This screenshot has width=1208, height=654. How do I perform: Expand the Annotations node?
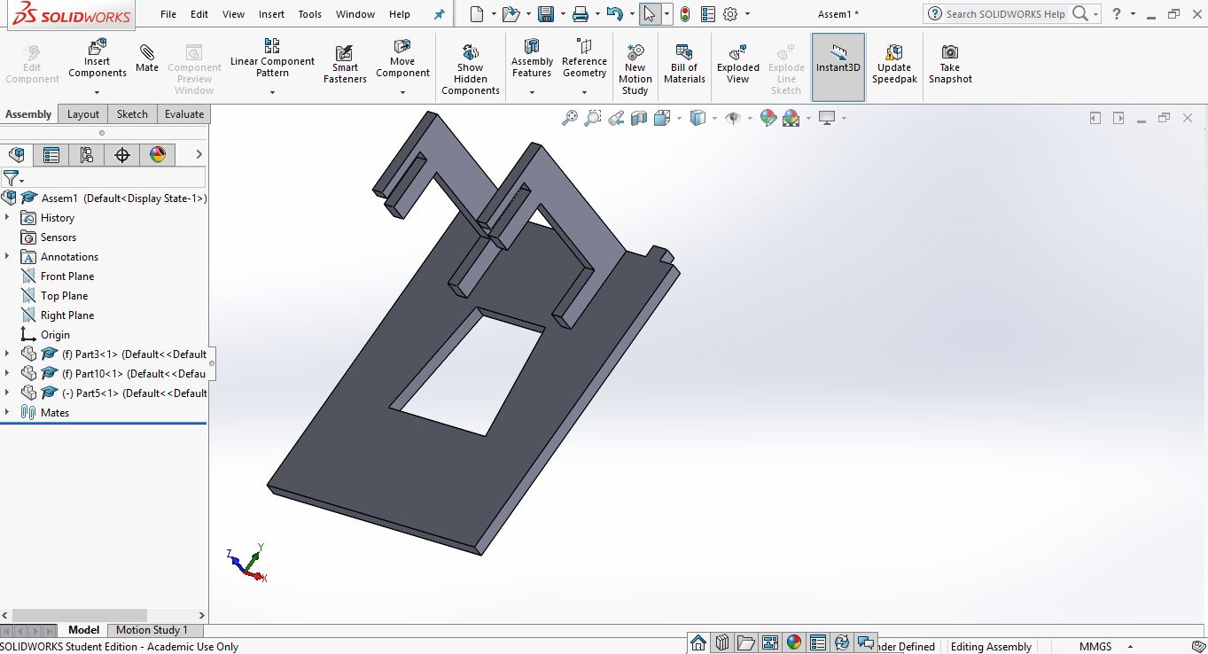pos(7,257)
